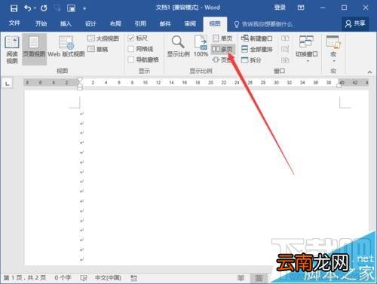Open the 设计 ribbon tab
Image resolution: width=377 pixels, height=284 pixels.
point(90,23)
